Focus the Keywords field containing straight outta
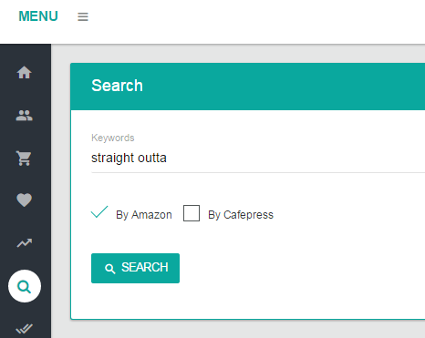The height and width of the screenshot is (338, 425). [258, 158]
